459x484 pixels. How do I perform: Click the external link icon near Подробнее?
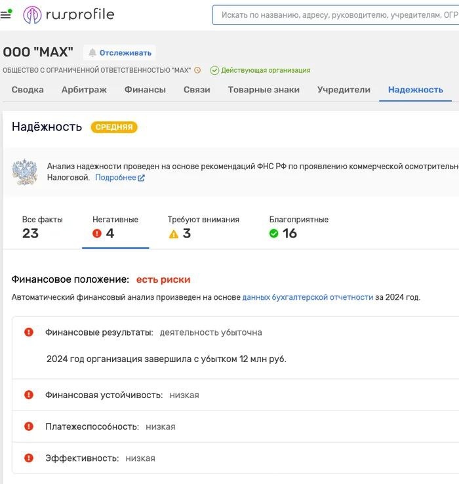point(142,178)
